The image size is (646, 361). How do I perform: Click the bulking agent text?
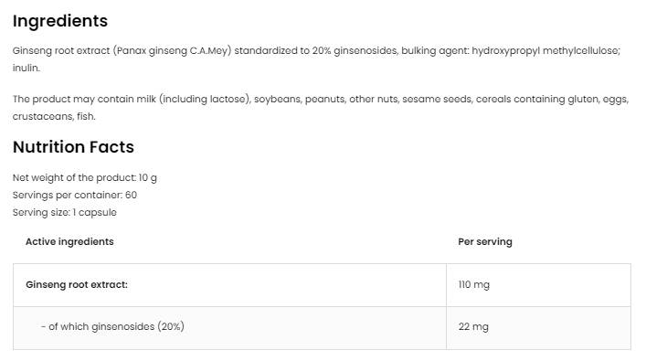click(435, 50)
